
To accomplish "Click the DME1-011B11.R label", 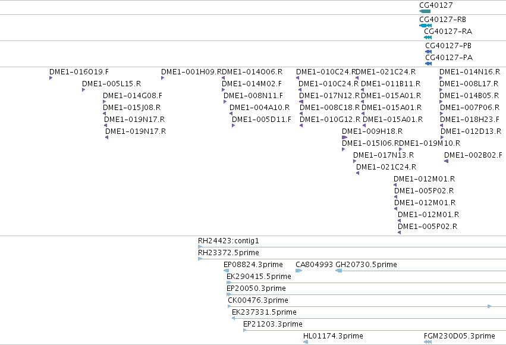I will (391, 84).
